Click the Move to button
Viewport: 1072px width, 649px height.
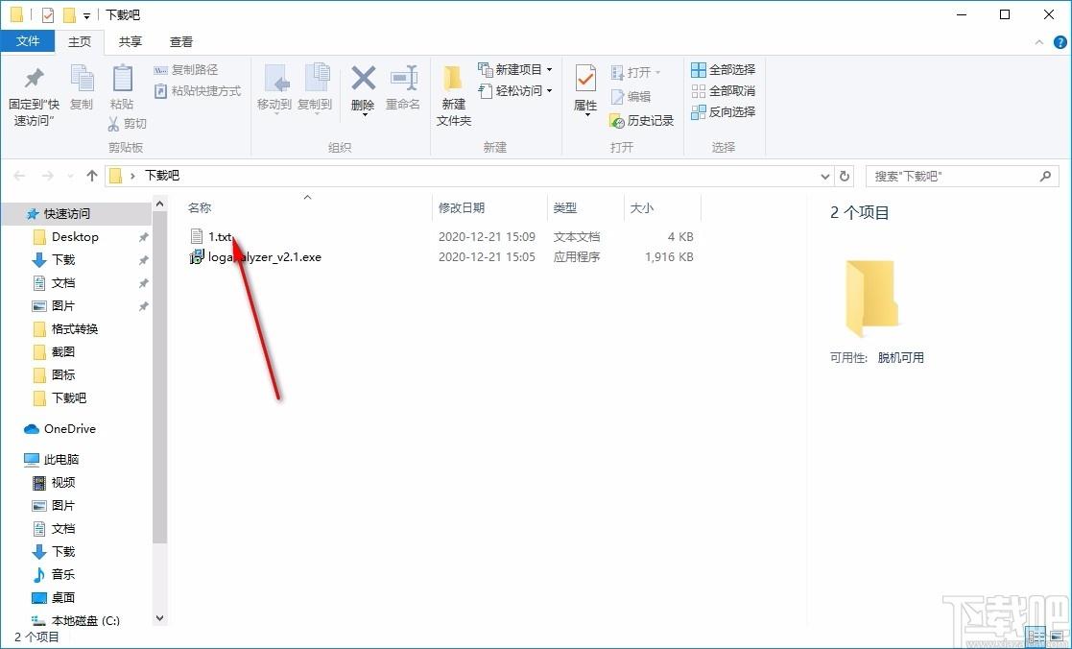click(274, 89)
